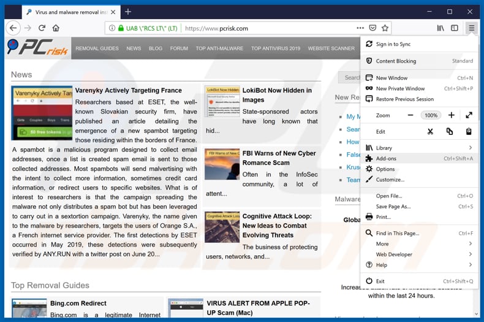Click the site search box

[x=349, y=77]
